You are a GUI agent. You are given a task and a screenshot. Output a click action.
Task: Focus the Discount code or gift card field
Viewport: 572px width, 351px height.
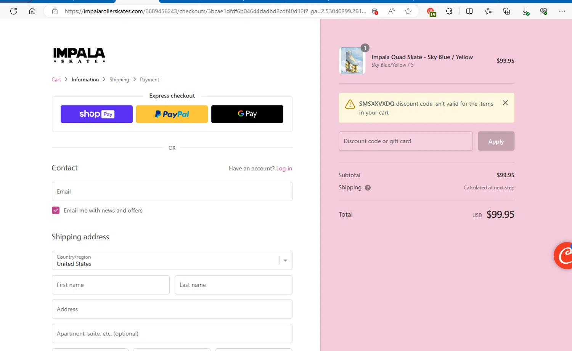coord(406,141)
